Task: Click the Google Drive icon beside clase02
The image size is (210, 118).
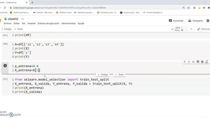Action: coord(6,19)
